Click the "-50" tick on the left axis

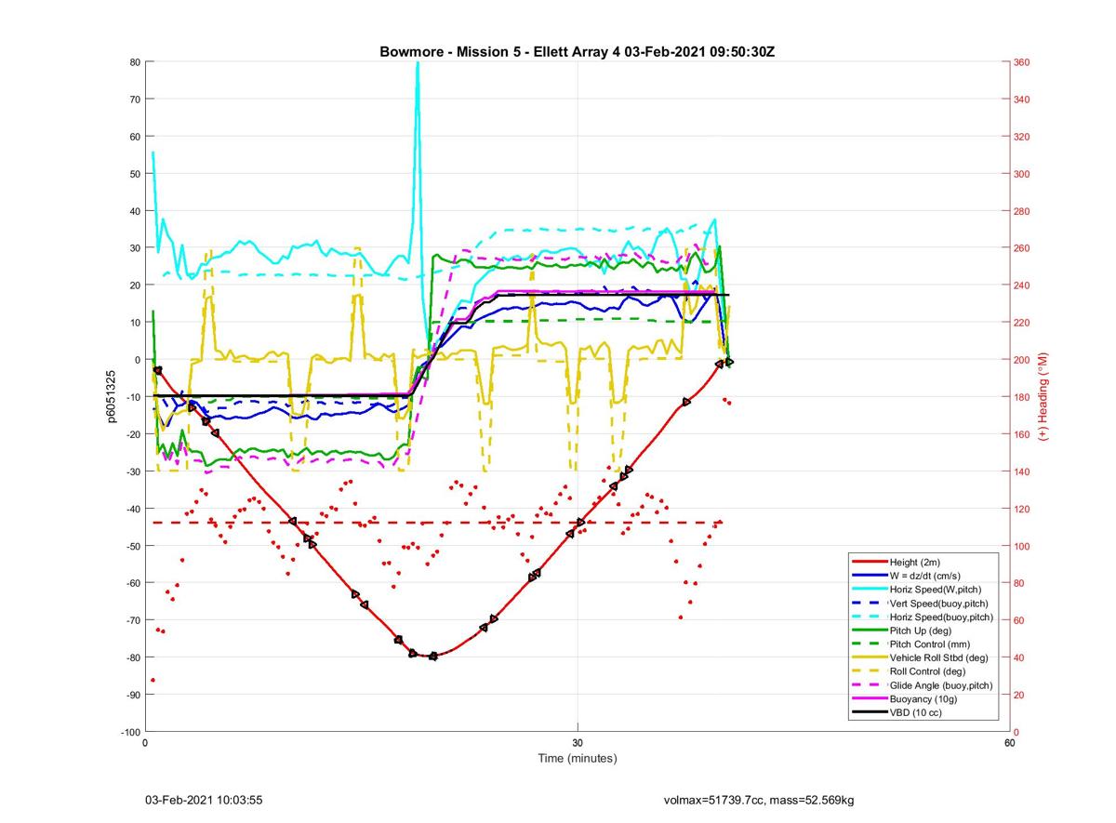point(133,546)
